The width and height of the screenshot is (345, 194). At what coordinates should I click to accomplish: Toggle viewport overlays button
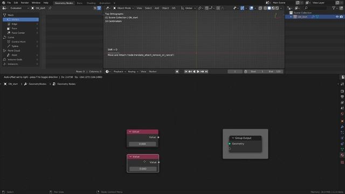point(251,8)
